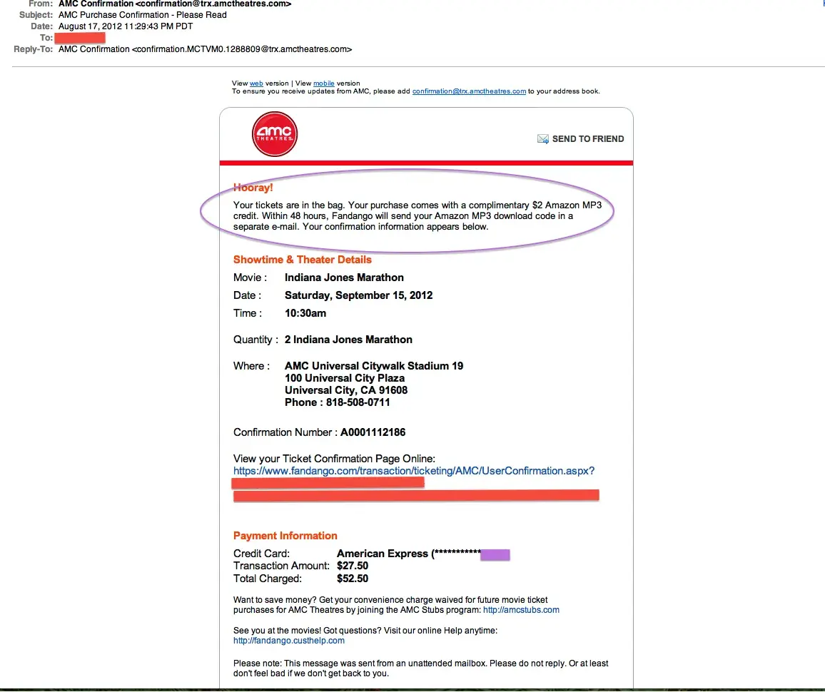Open the Fandango UserConfirmation.aspx ticket link
Viewport: 825px width, 692px height.
tap(413, 471)
